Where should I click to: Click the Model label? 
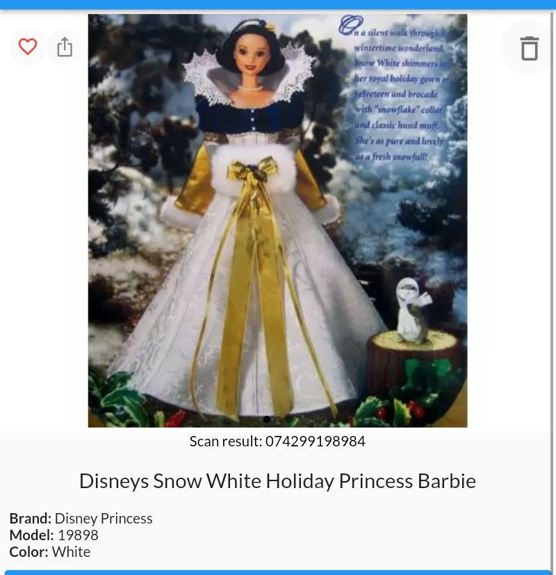point(31,535)
